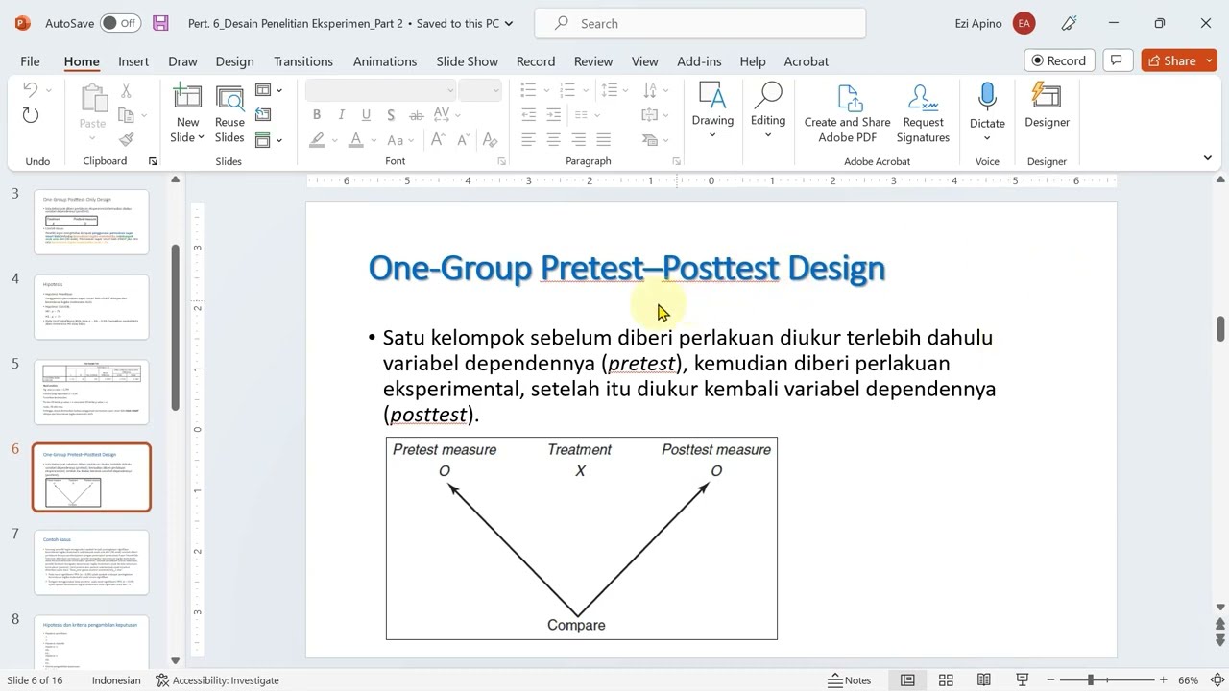Toggle Bold formatting
Image resolution: width=1229 pixels, height=691 pixels.
click(x=316, y=115)
